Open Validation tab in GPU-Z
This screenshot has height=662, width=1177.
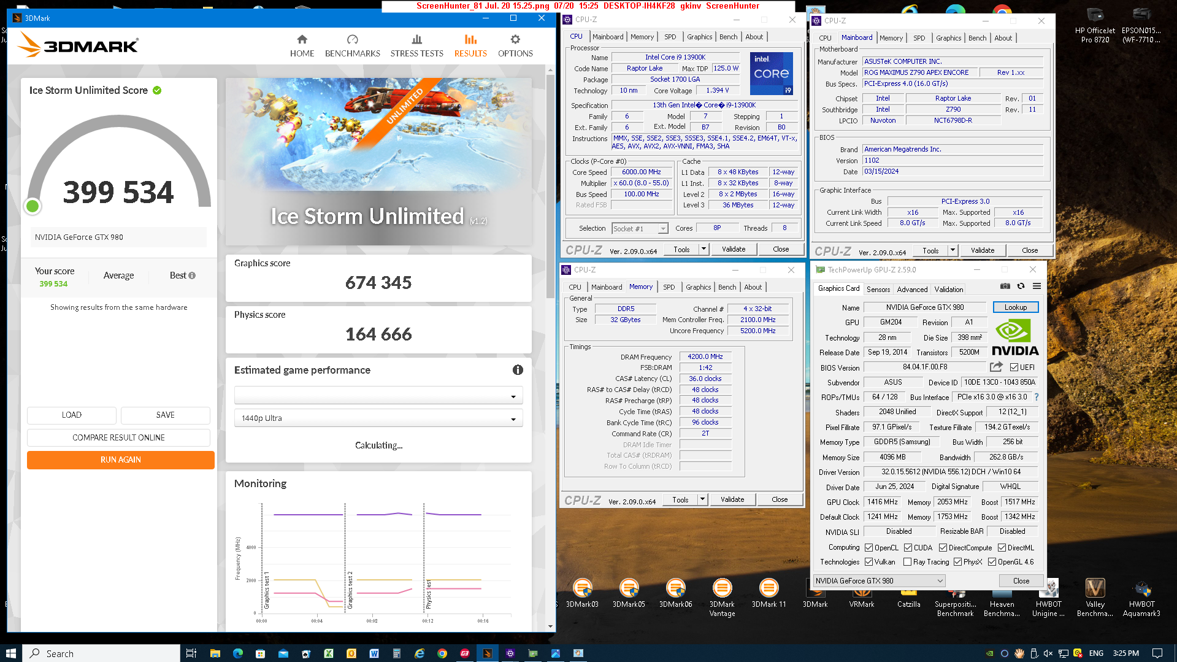click(x=948, y=289)
